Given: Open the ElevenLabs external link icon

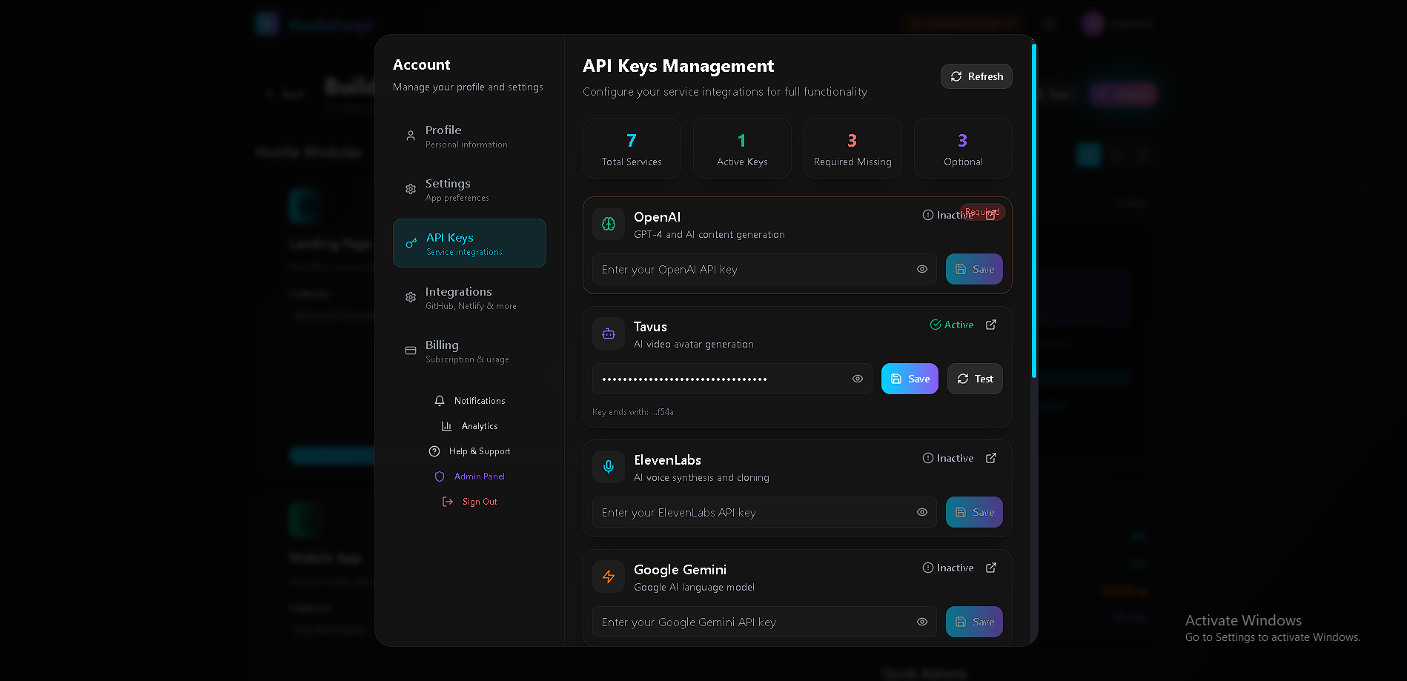Looking at the screenshot, I should [991, 458].
